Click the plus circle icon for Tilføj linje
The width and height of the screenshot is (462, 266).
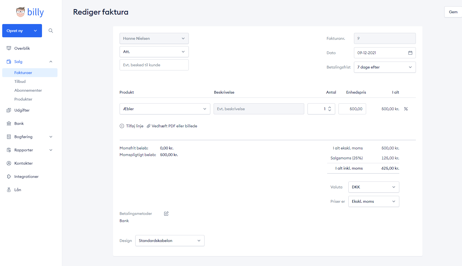[122, 126]
